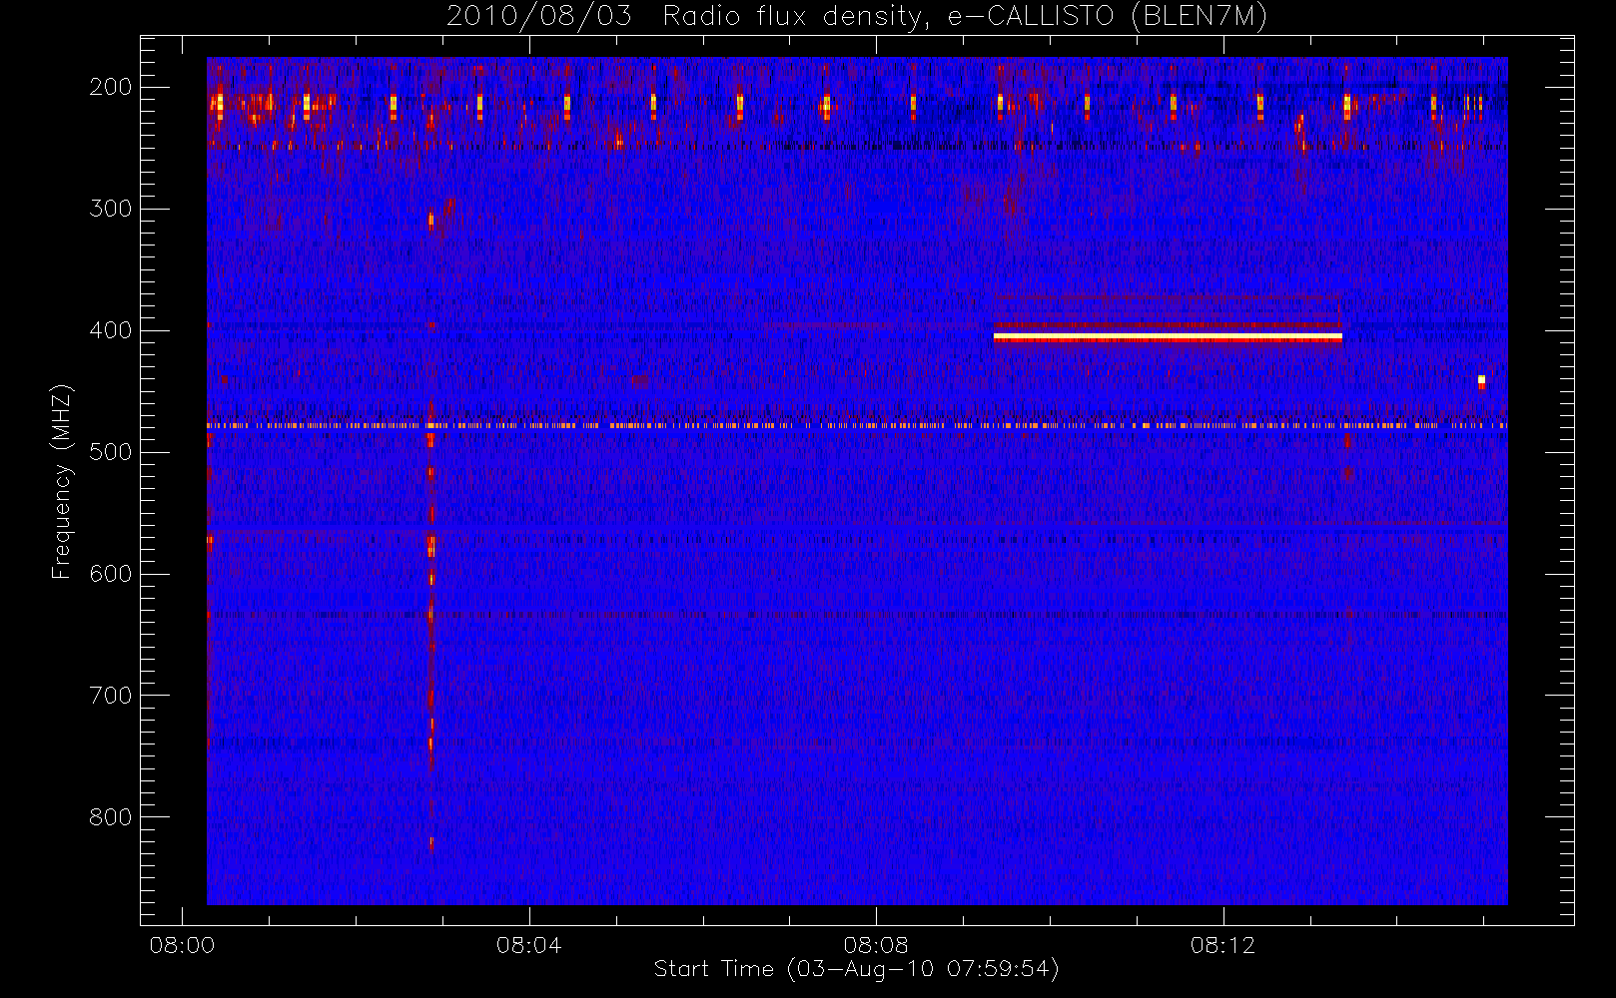Click the 600 frequency tick label
The height and width of the screenshot is (998, 1616).
[111, 574]
